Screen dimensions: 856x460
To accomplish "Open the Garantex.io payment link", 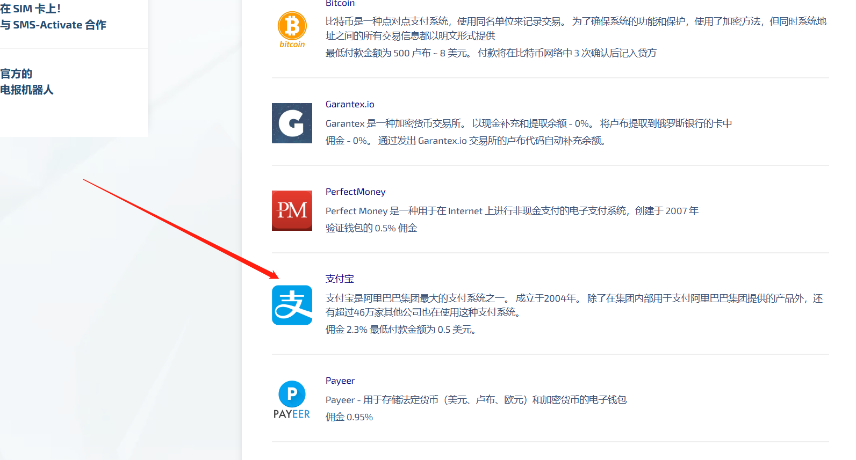I will 350,104.
